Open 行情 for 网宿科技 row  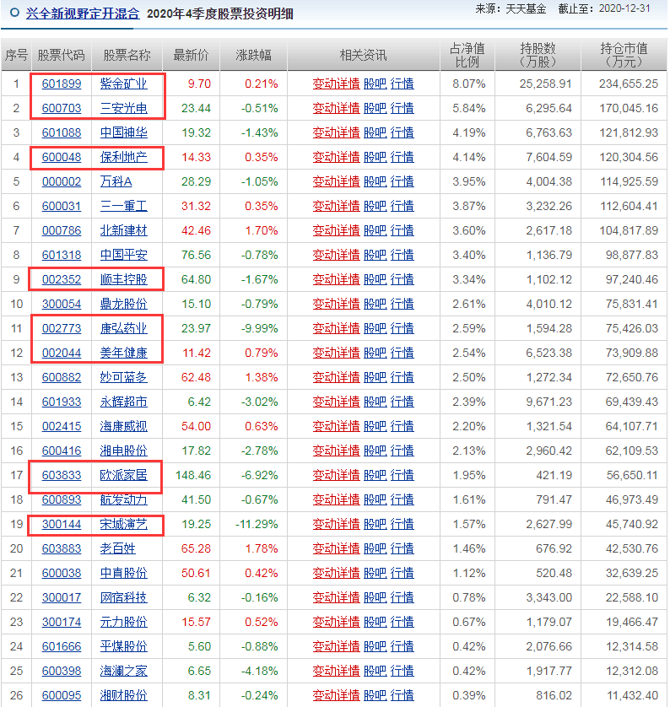[x=403, y=597]
